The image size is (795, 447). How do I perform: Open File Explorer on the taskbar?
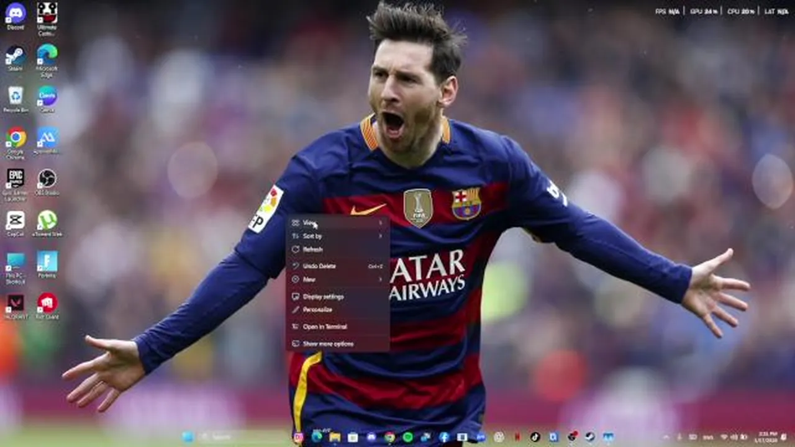point(335,437)
